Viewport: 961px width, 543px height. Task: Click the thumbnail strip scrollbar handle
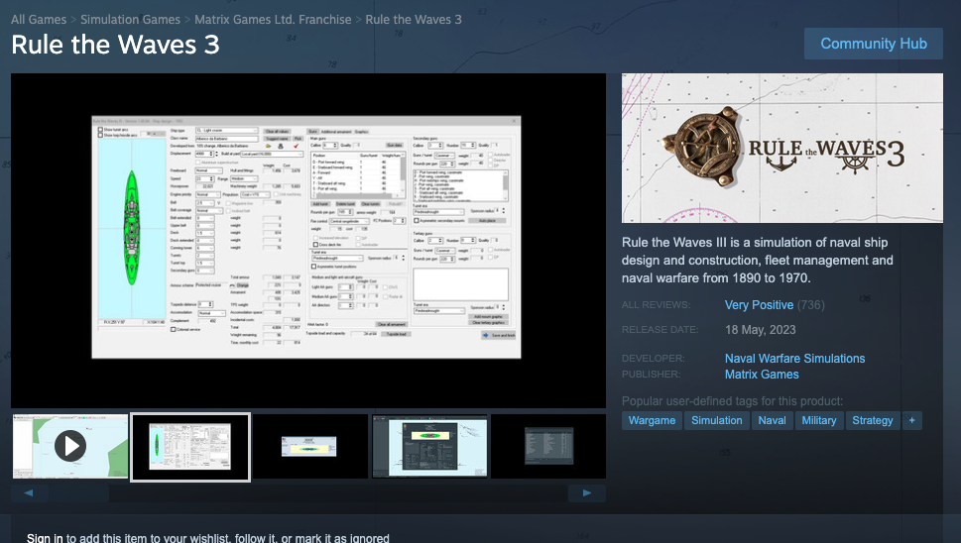click(x=78, y=492)
